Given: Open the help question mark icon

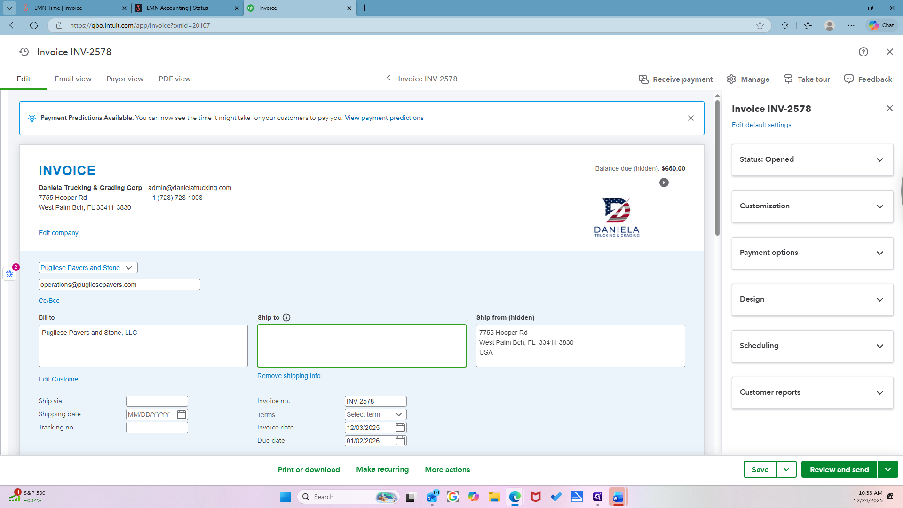Looking at the screenshot, I should click(863, 52).
